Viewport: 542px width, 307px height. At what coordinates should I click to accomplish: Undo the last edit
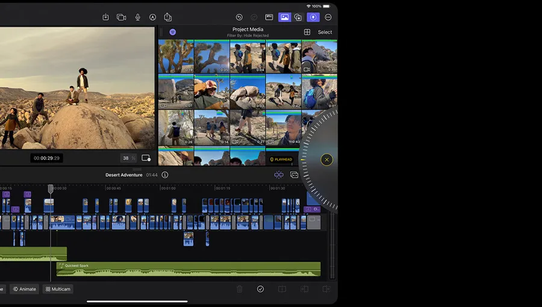click(x=239, y=17)
